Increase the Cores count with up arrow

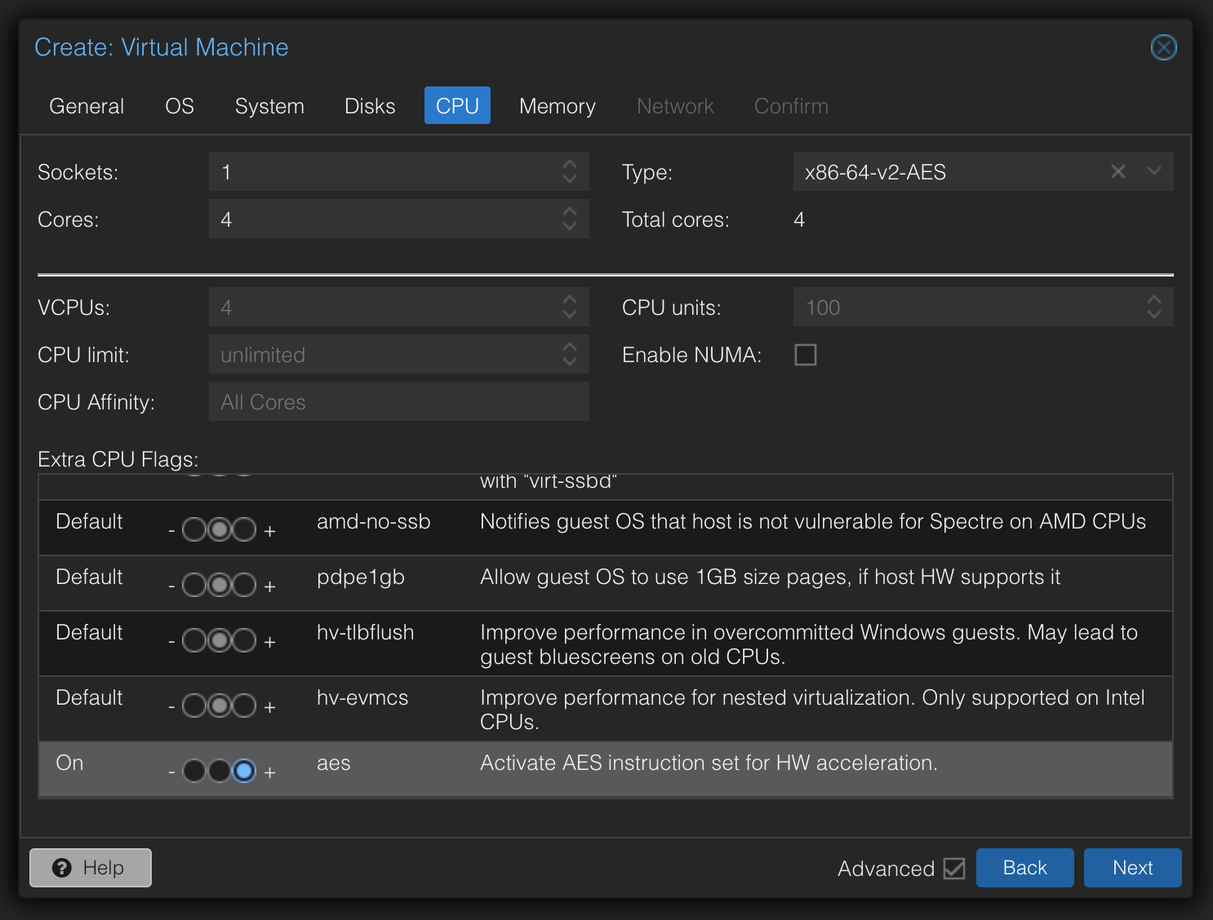(x=570, y=211)
